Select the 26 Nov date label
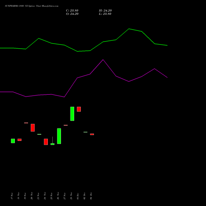The height and width of the screenshot is (206, 206). [58, 196]
